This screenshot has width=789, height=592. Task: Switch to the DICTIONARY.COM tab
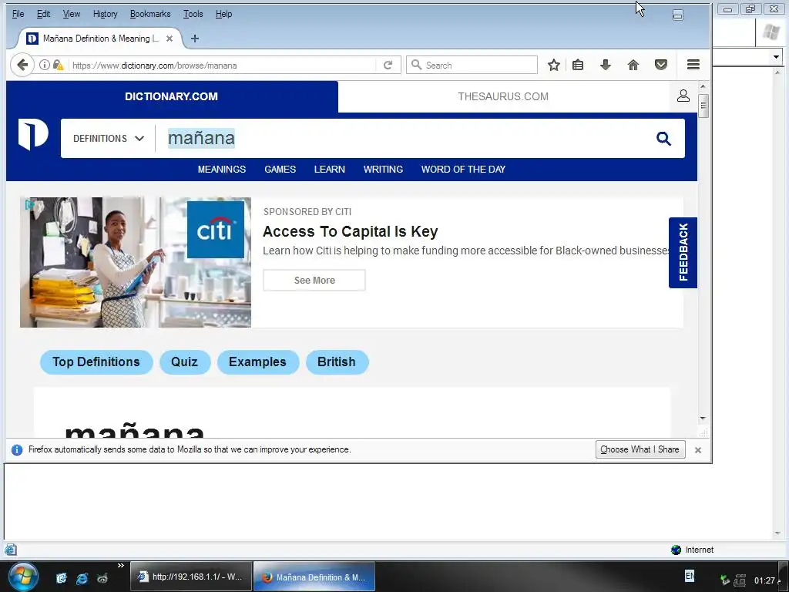point(172,96)
